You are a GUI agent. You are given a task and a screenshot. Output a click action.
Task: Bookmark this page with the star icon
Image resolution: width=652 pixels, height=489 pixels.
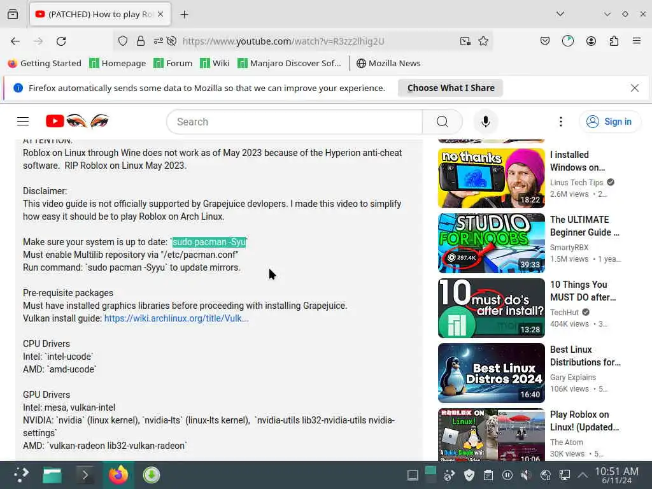click(483, 41)
